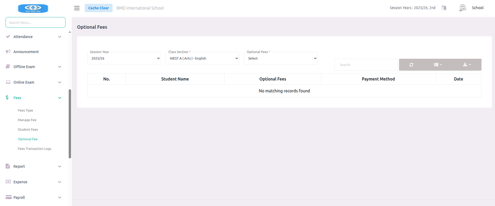Screen dimensions: 495x206
Task: Go to Student Fees submenu item
Action: pos(28,130)
